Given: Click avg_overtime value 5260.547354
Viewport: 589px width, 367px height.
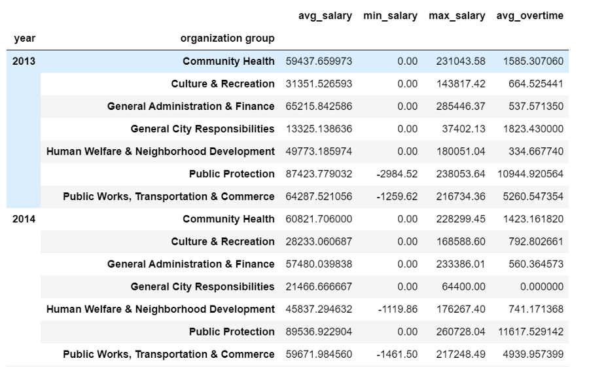Looking at the screenshot, I should [533, 196].
